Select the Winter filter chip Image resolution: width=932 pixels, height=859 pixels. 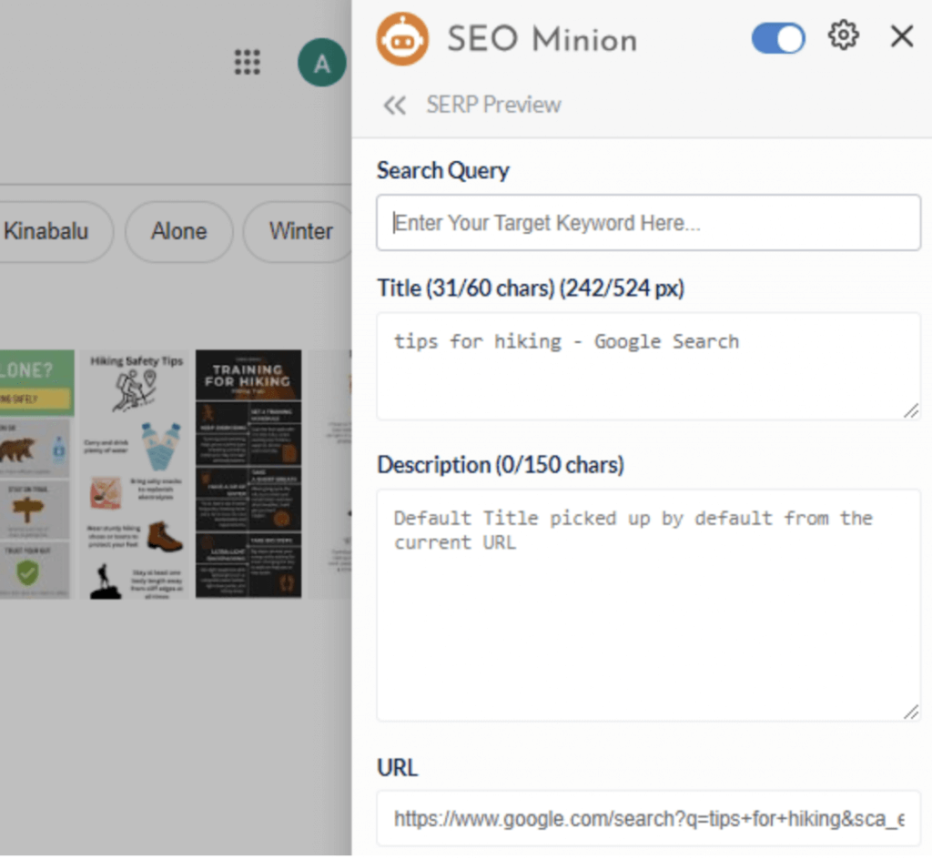coord(299,232)
